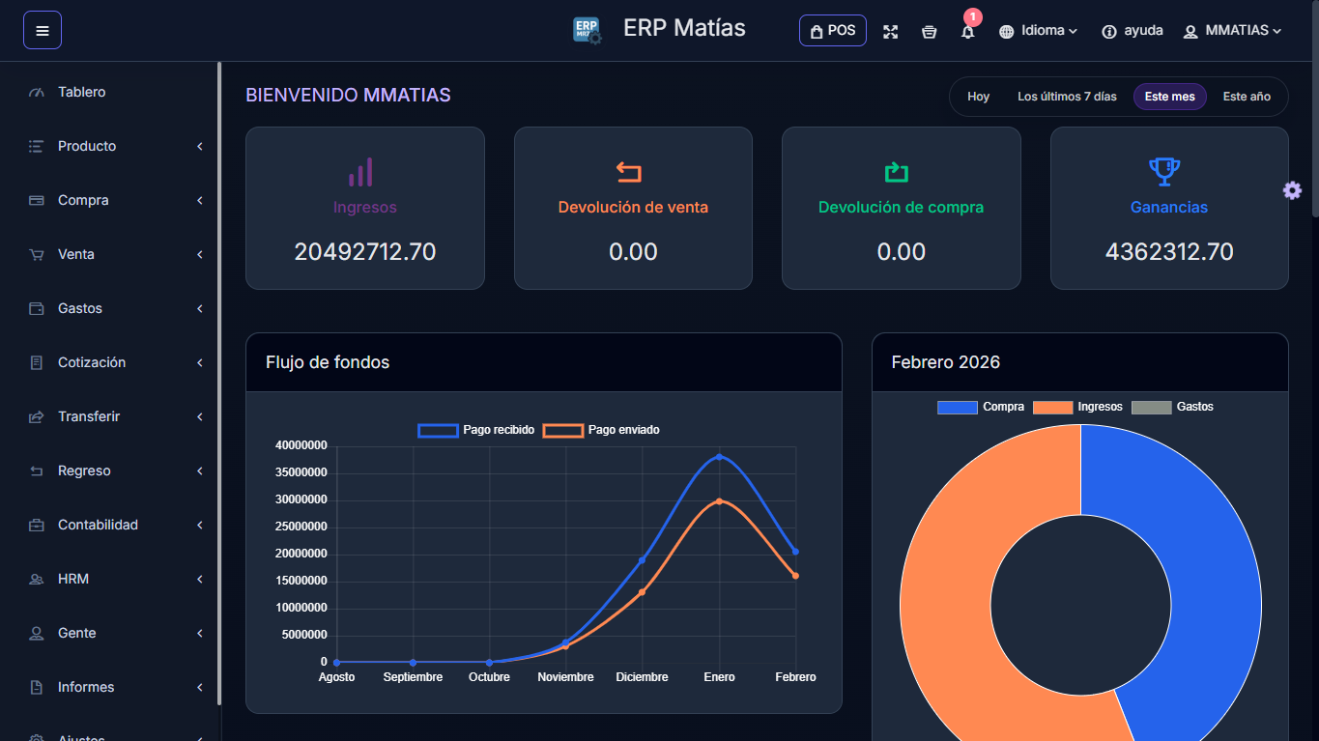The image size is (1319, 741).
Task: Click the ERP Matías logo
Action: point(587,29)
